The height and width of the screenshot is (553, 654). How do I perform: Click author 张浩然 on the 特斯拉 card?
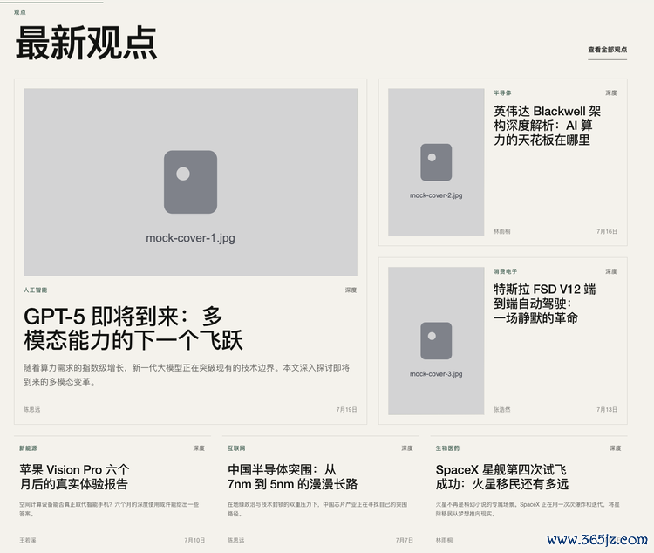[x=502, y=409]
